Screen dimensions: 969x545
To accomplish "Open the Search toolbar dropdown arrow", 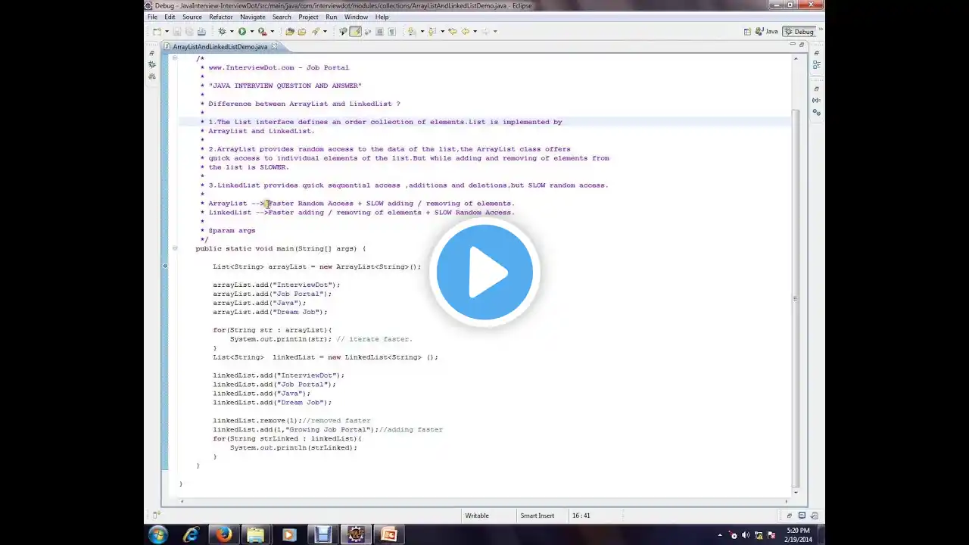I will [x=325, y=32].
